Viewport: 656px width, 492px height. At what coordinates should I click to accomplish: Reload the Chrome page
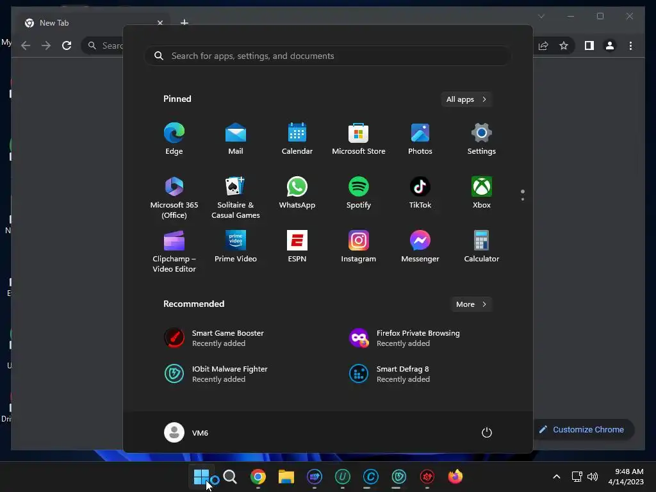(67, 45)
